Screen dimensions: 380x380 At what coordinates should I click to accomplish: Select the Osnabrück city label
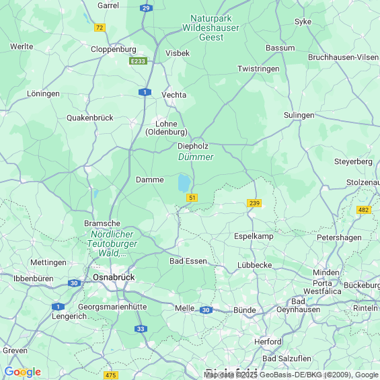click(x=114, y=277)
